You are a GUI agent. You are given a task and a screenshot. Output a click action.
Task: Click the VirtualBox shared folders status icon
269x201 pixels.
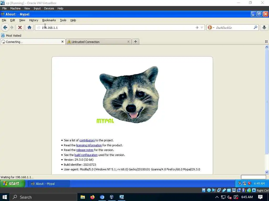tap(229, 190)
